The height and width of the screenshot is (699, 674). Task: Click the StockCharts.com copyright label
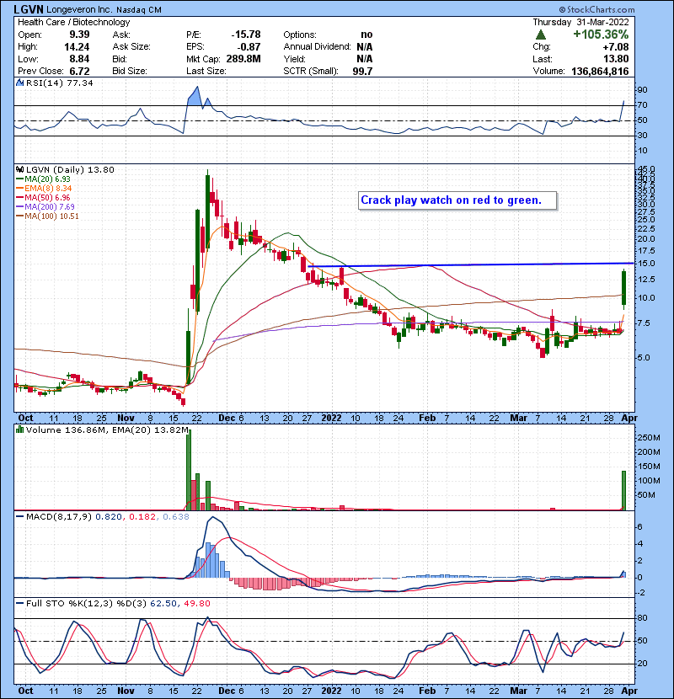coord(596,9)
